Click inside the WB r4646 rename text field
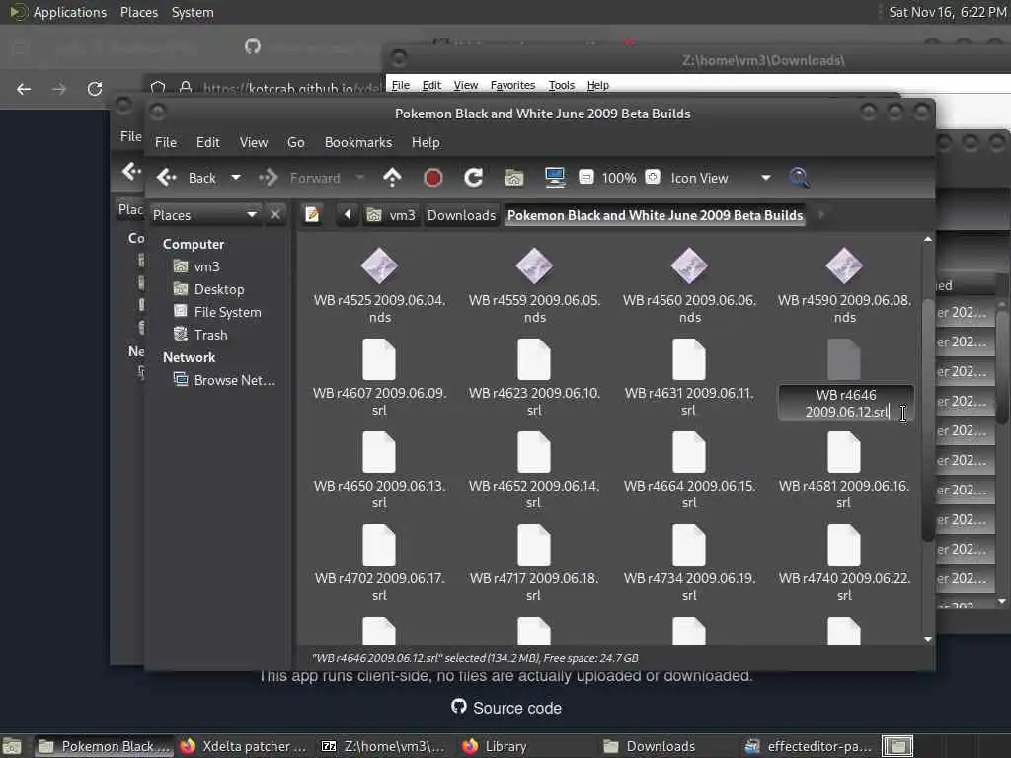The height and width of the screenshot is (758, 1011). coord(846,404)
